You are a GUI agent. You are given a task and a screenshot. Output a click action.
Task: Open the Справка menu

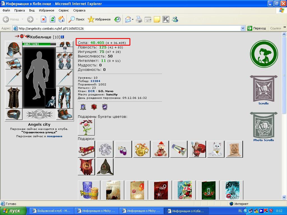[79, 10]
